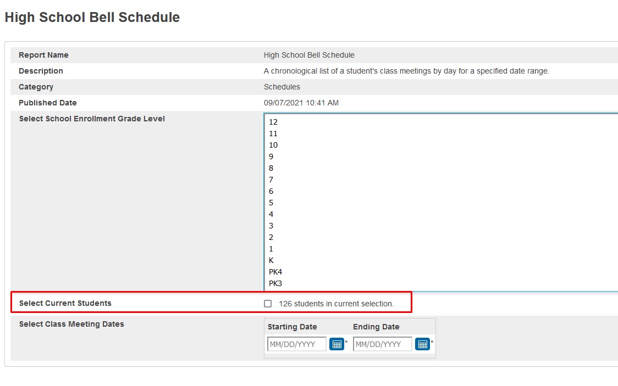Select grade 11 in the grade level list
The width and height of the screenshot is (618, 386).
(273, 133)
